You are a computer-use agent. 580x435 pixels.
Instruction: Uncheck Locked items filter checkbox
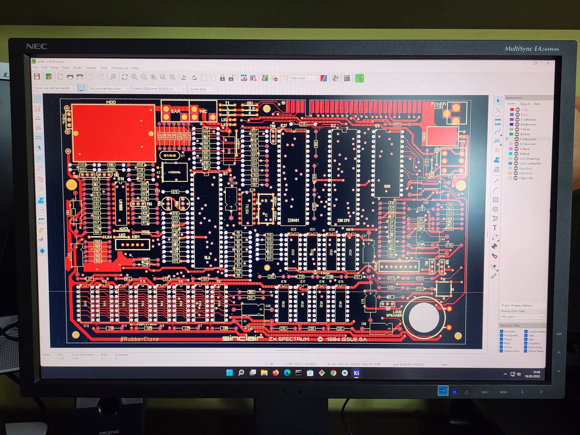[526, 332]
